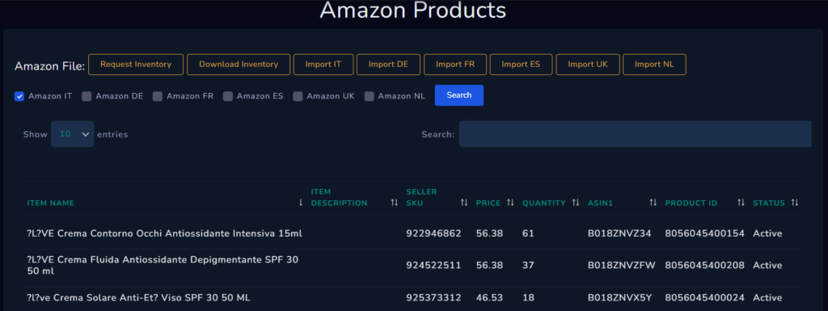Screen dimensions: 828x311
Task: Click seller SKU 925373312
Action: coord(433,298)
